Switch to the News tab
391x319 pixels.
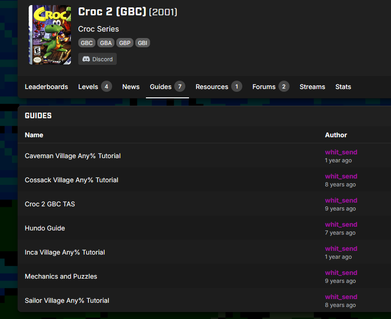[x=131, y=87]
